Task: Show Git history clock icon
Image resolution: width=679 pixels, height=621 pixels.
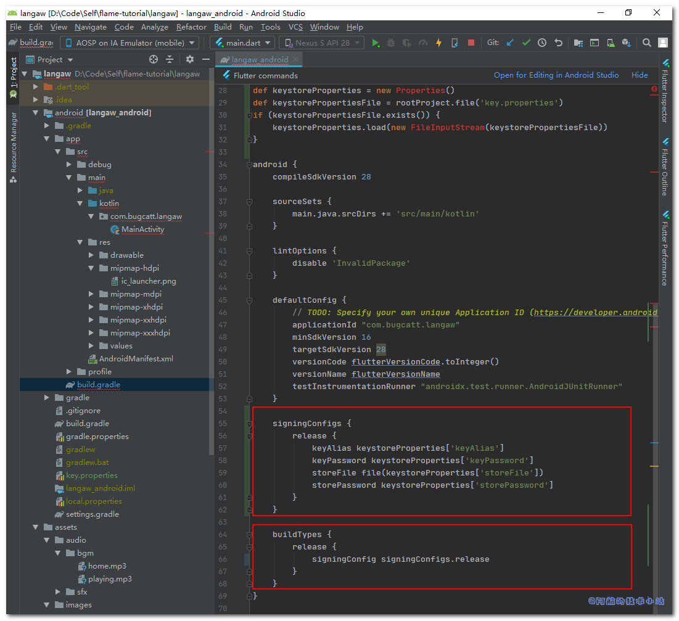Action: click(542, 43)
